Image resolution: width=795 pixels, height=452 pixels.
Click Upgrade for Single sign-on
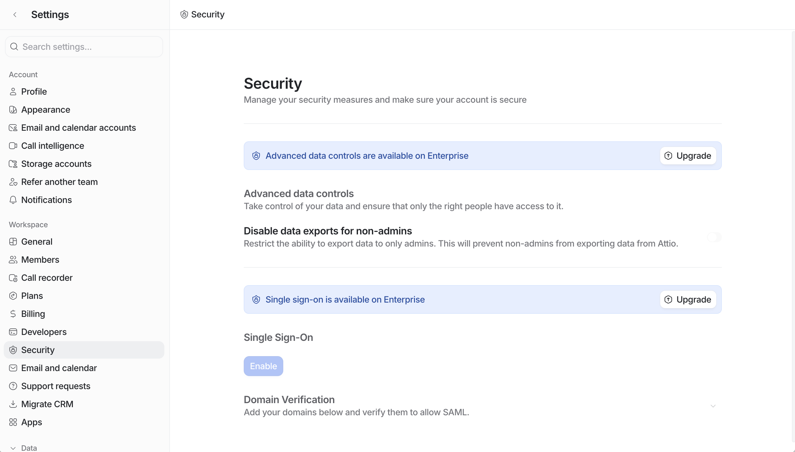point(688,299)
